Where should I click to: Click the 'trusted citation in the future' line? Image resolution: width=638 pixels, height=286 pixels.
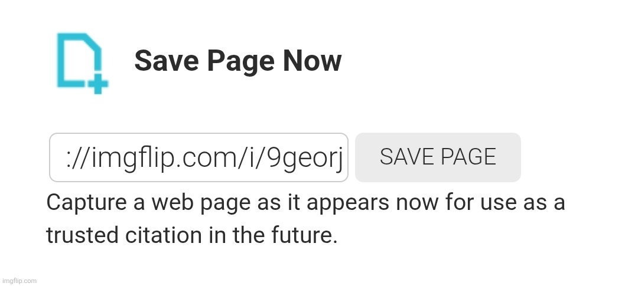click(191, 235)
